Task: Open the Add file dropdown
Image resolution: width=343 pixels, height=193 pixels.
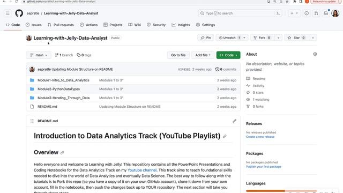Action: (203, 55)
